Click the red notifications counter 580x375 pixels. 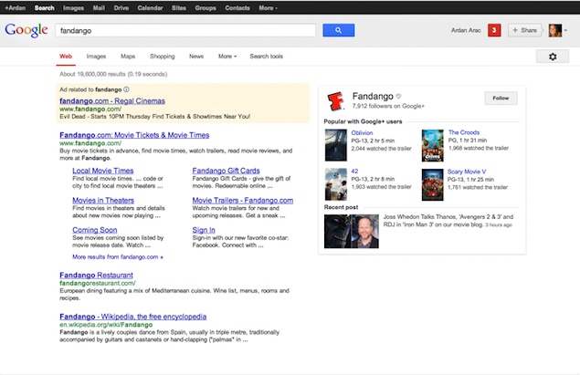pyautogui.click(x=494, y=30)
